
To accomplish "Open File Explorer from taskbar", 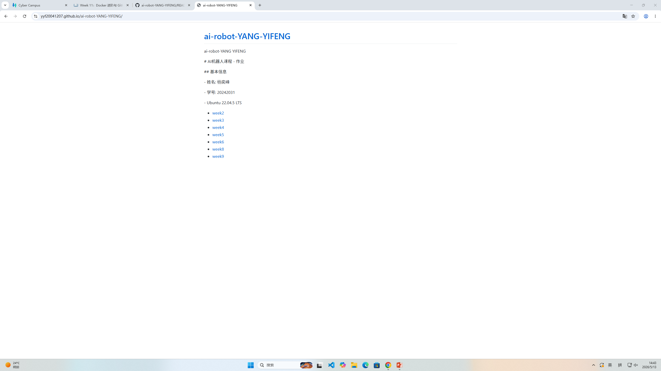I will point(354,365).
